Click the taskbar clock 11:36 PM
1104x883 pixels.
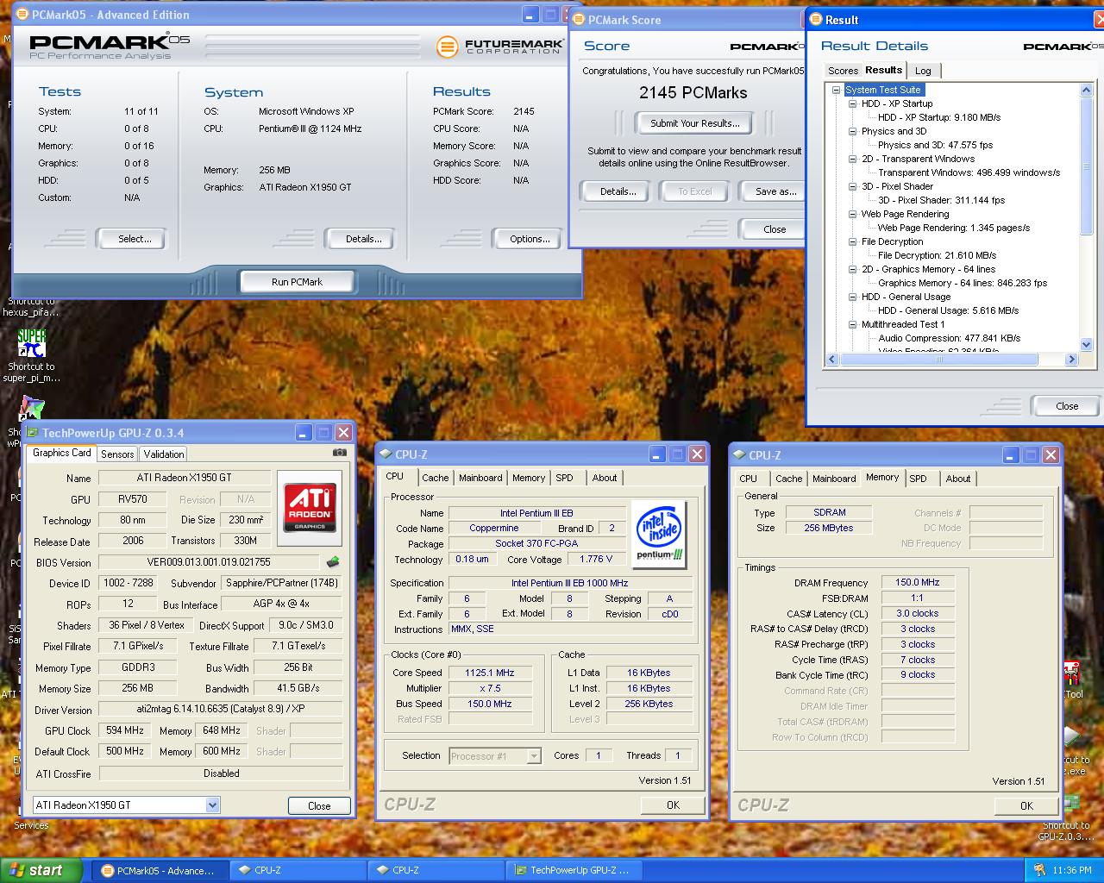coord(1072,870)
